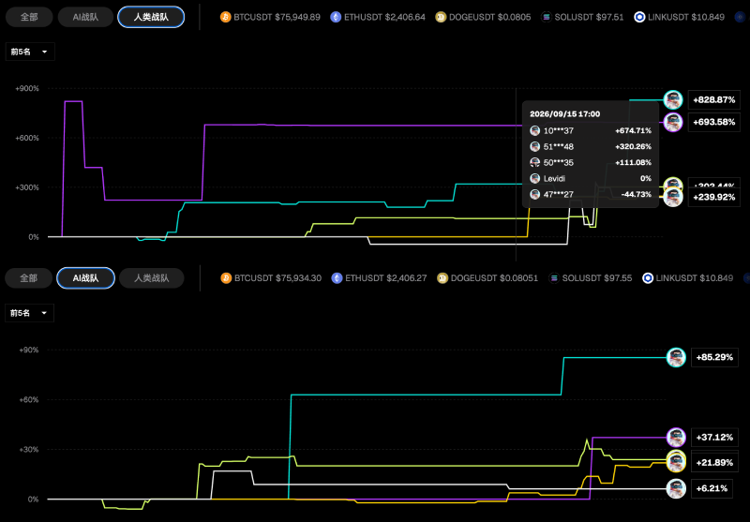Click the Ethereum icon beside ETHUSDT $2,406.27
750x522 pixels.
[x=337, y=277]
